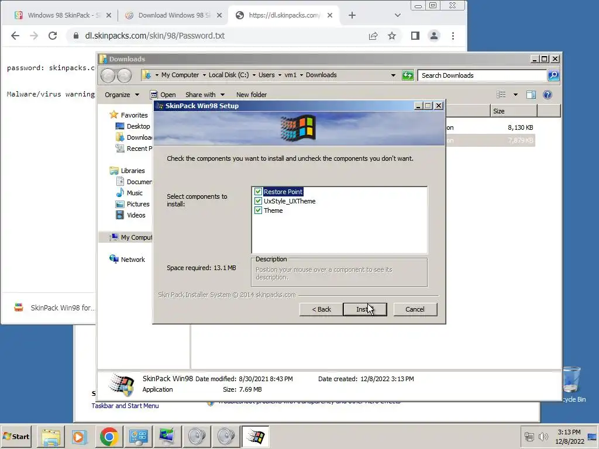Open Control Panel taskbar icon

pyautogui.click(x=138, y=436)
